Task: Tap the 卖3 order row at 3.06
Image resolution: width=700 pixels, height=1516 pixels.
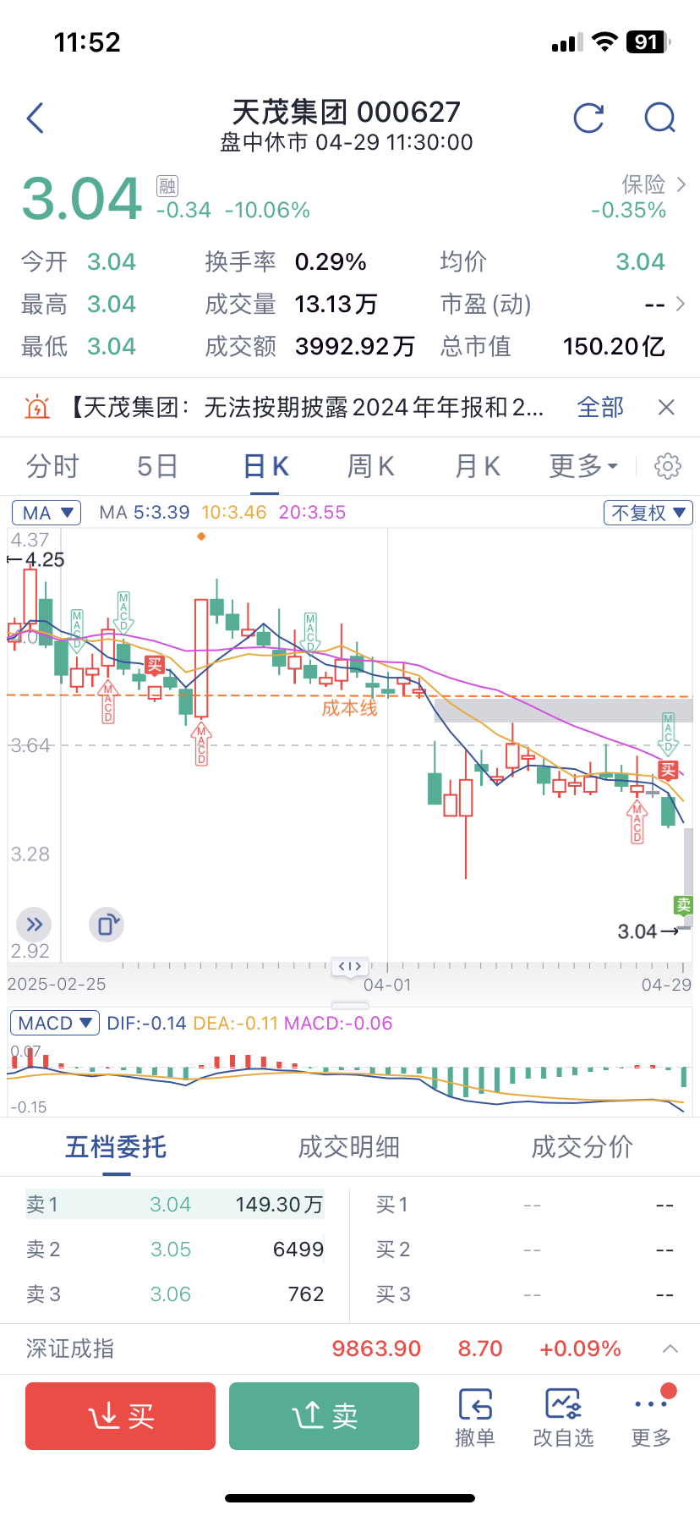Action: [x=175, y=1294]
